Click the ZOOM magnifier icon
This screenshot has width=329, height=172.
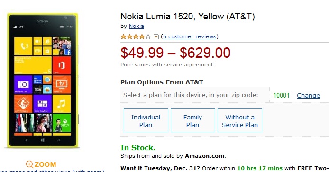pyautogui.click(x=29, y=164)
